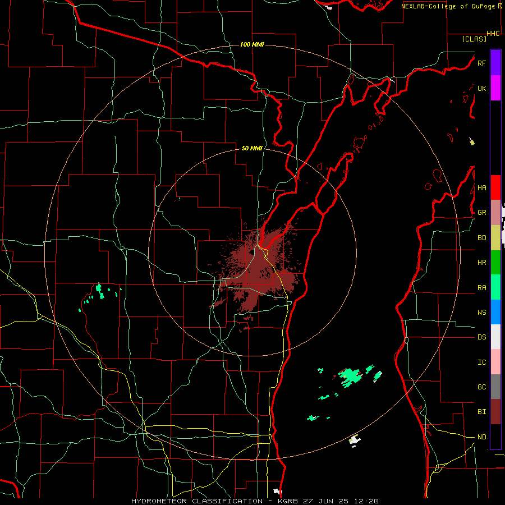Click the 100 NMI range ring label
The height and width of the screenshot is (505, 505).
[252, 44]
